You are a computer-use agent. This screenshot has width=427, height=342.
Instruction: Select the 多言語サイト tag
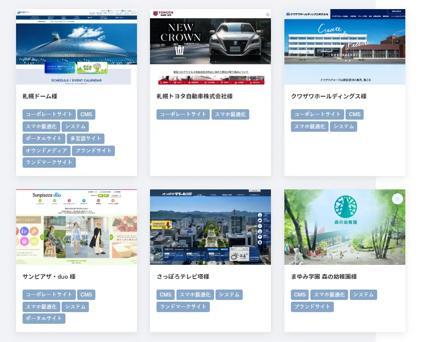[85, 138]
